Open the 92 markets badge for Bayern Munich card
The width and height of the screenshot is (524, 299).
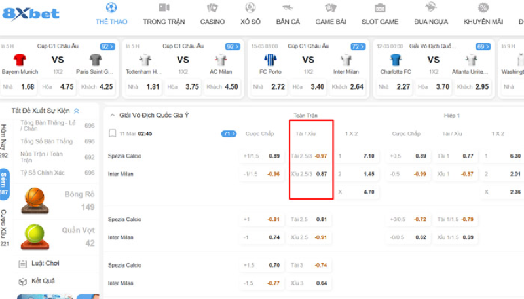click(107, 46)
